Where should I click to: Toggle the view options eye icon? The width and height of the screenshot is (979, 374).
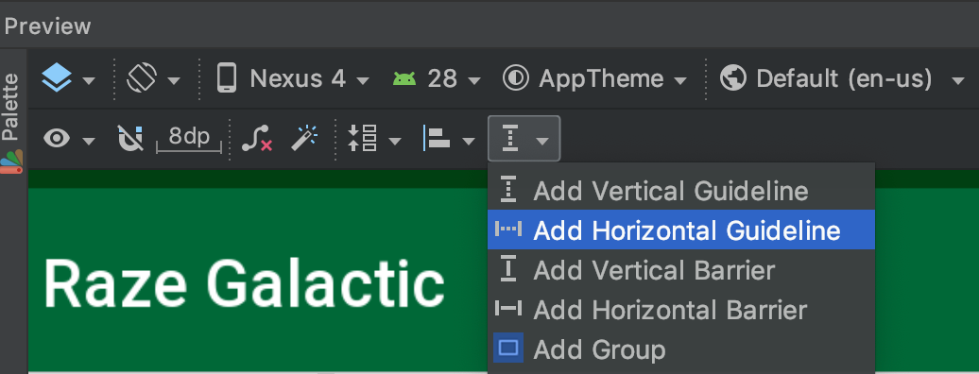(x=57, y=138)
